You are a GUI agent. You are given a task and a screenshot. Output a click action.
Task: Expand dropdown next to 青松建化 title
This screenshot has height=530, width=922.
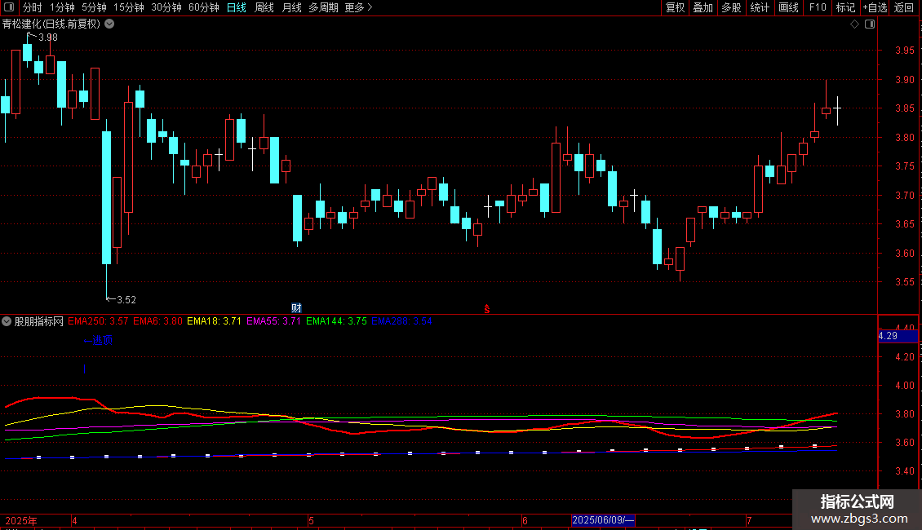pyautogui.click(x=109, y=24)
